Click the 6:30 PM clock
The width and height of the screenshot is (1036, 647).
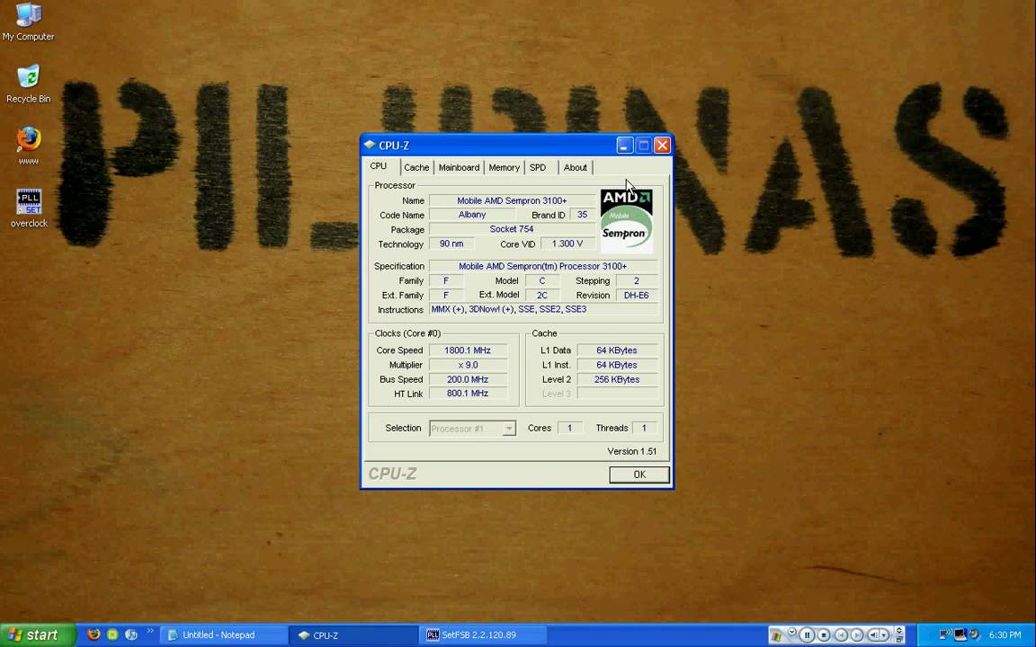tap(1005, 635)
